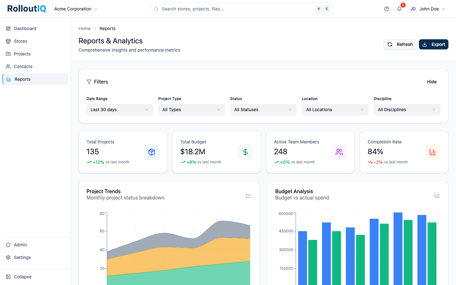Open the Stores section via its icon
This screenshot has width=456, height=285.
click(8, 41)
